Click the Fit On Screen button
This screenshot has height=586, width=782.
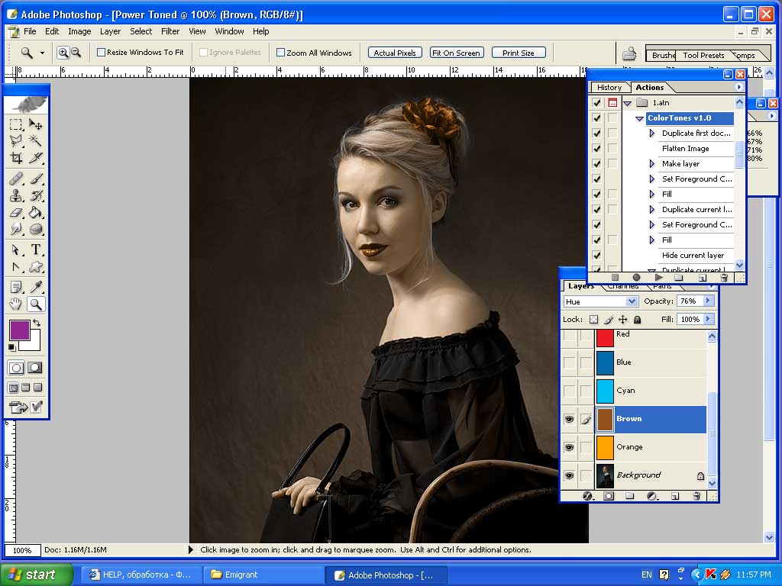457,53
